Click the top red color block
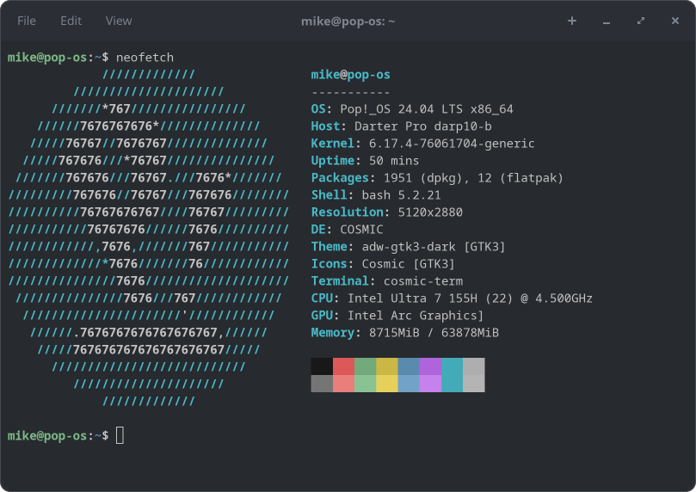 pos(343,366)
